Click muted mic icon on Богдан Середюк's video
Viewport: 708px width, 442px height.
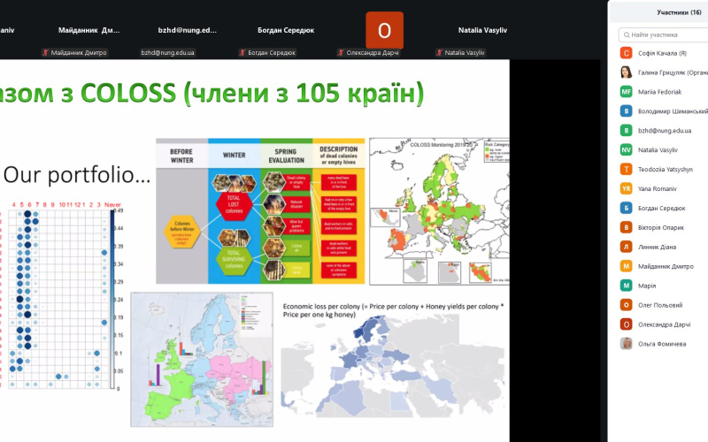pyautogui.click(x=242, y=53)
